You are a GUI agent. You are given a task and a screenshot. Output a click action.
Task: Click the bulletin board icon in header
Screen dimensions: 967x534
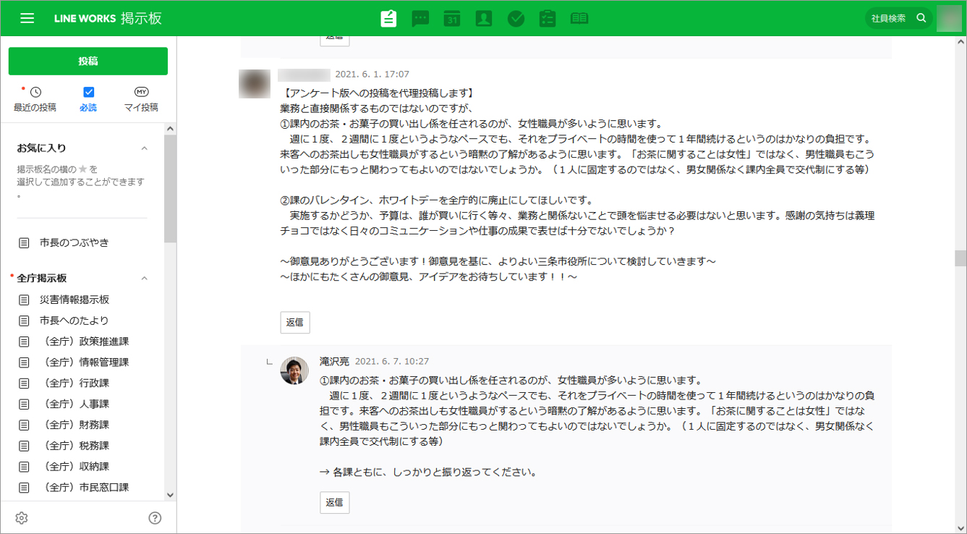coord(388,19)
